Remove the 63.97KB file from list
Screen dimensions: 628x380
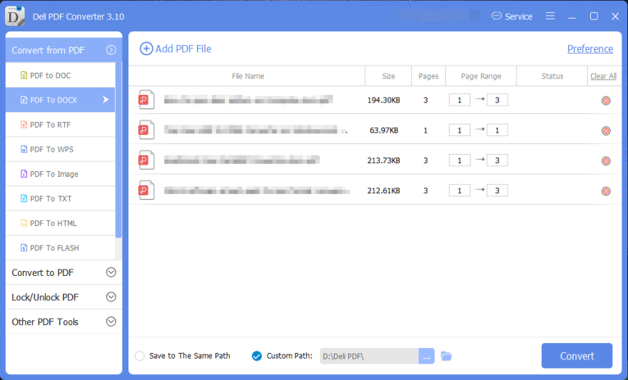point(606,130)
